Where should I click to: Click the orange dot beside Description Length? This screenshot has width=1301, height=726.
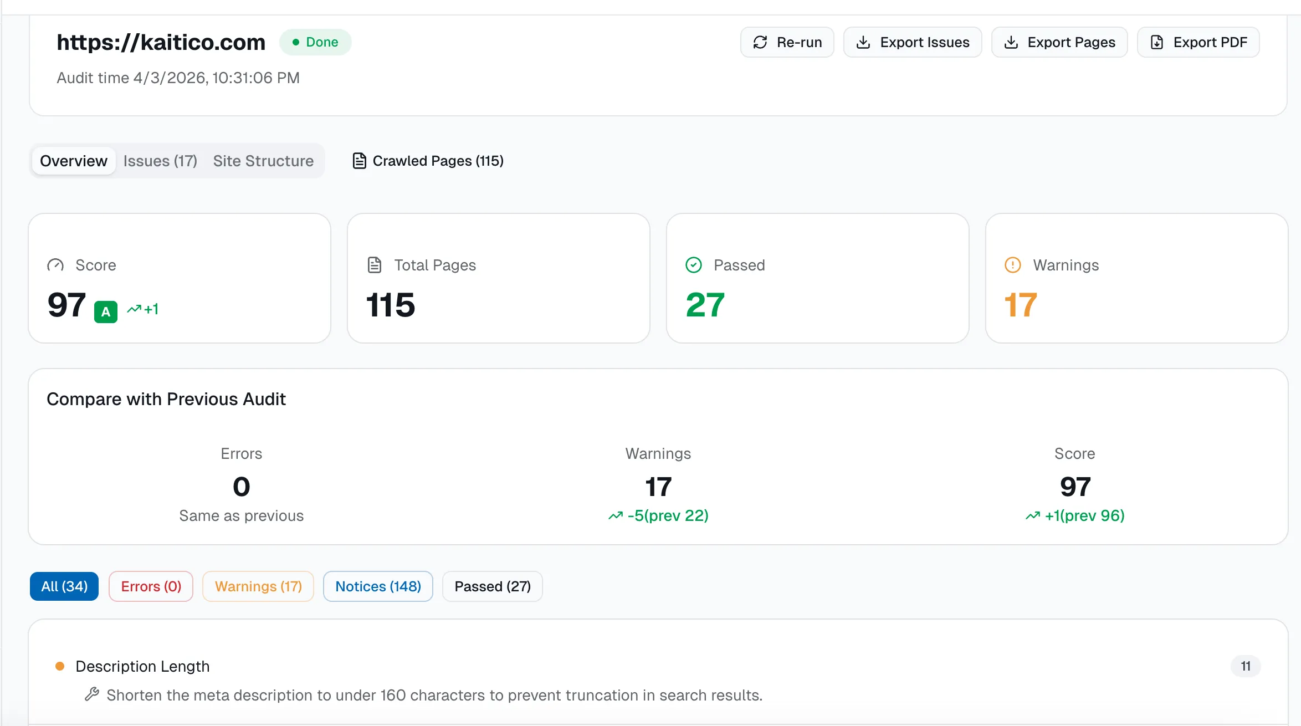point(60,666)
